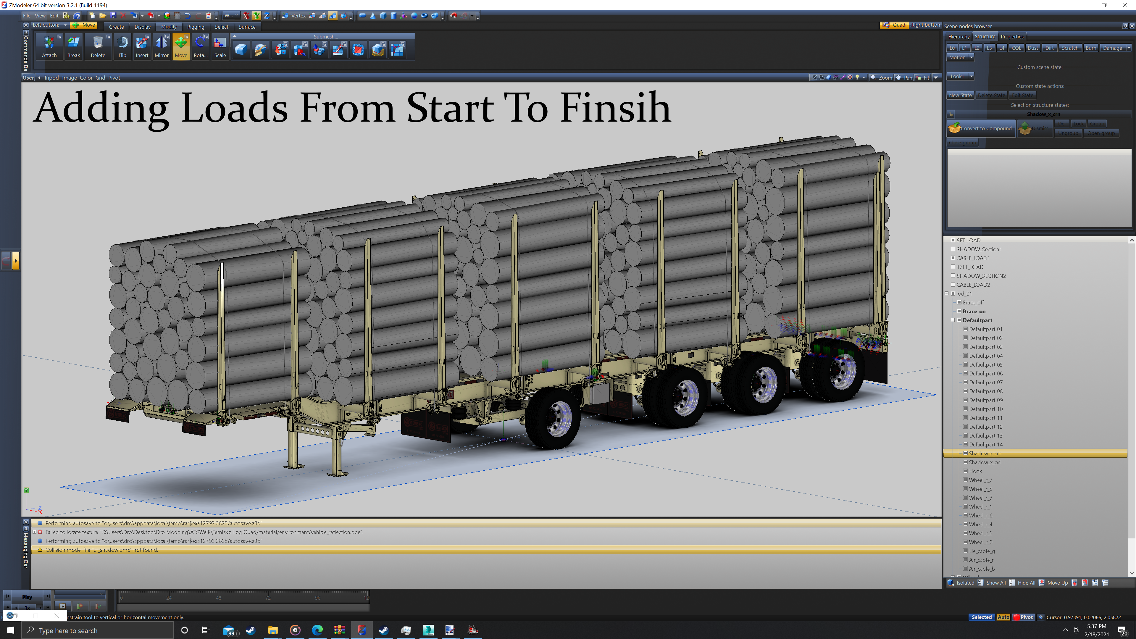Image resolution: width=1136 pixels, height=639 pixels.
Task: Open the viewport options dropdown beside Fit
Action: coord(936,78)
